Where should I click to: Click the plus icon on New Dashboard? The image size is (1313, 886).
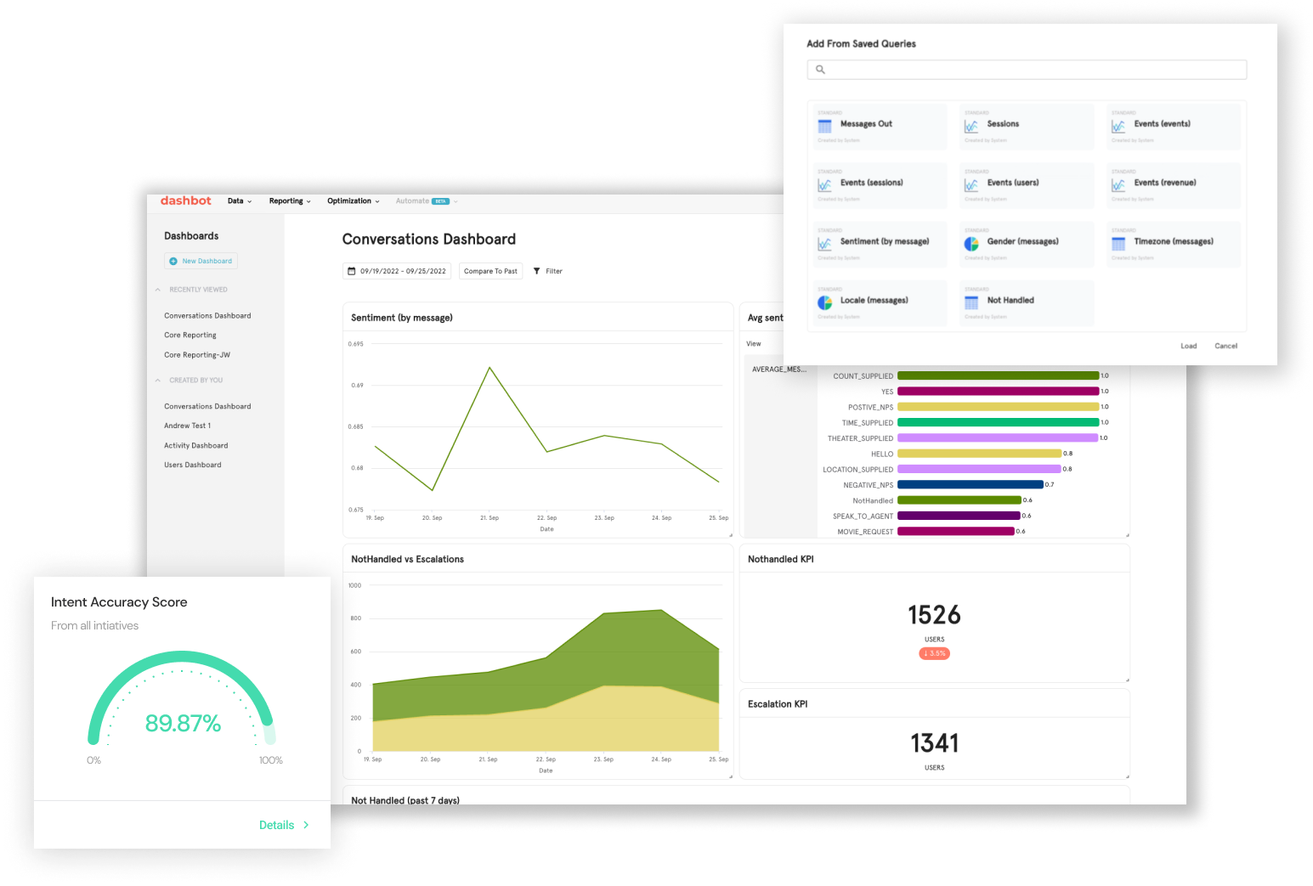click(173, 261)
